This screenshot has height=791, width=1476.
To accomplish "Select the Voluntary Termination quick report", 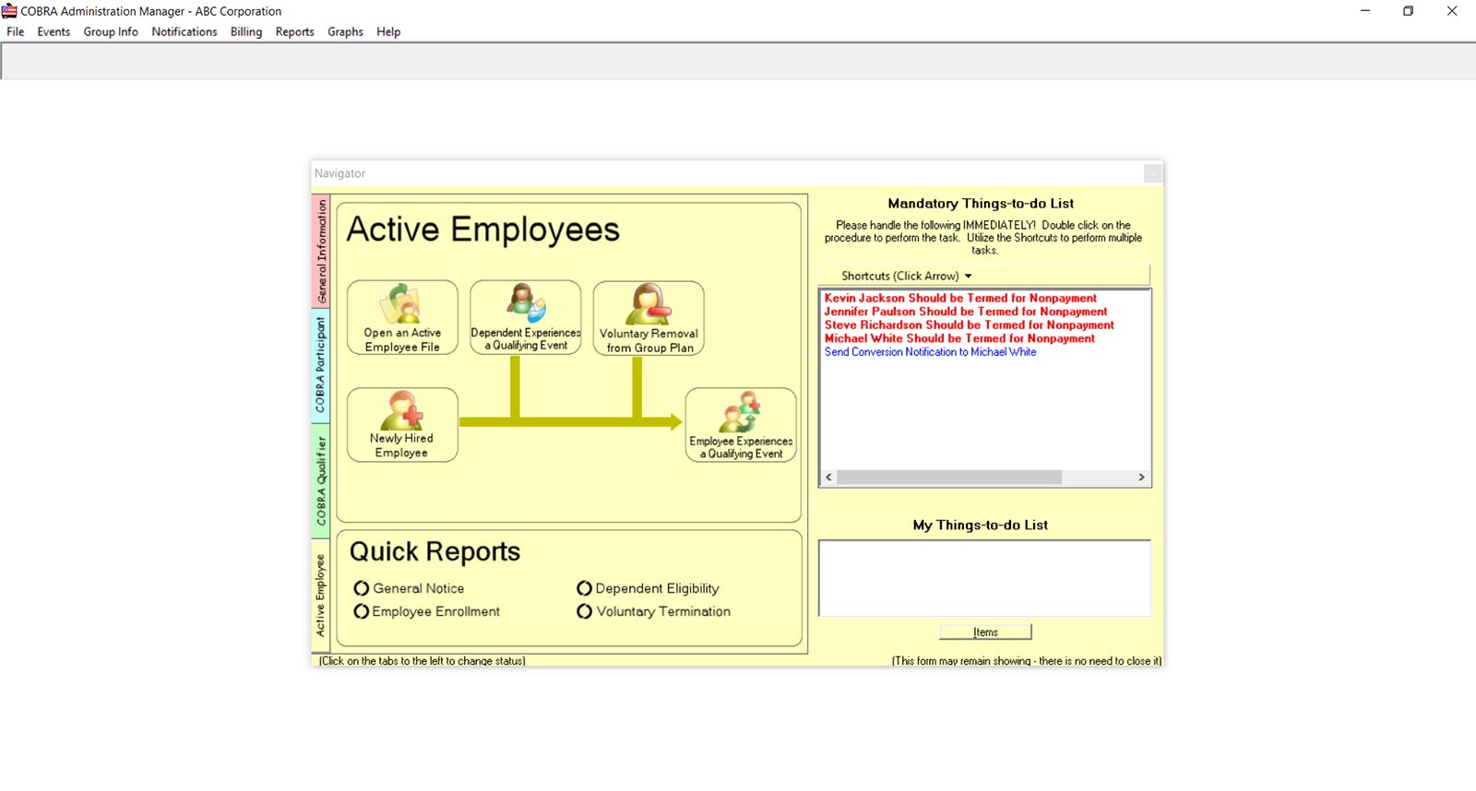I will [x=584, y=611].
